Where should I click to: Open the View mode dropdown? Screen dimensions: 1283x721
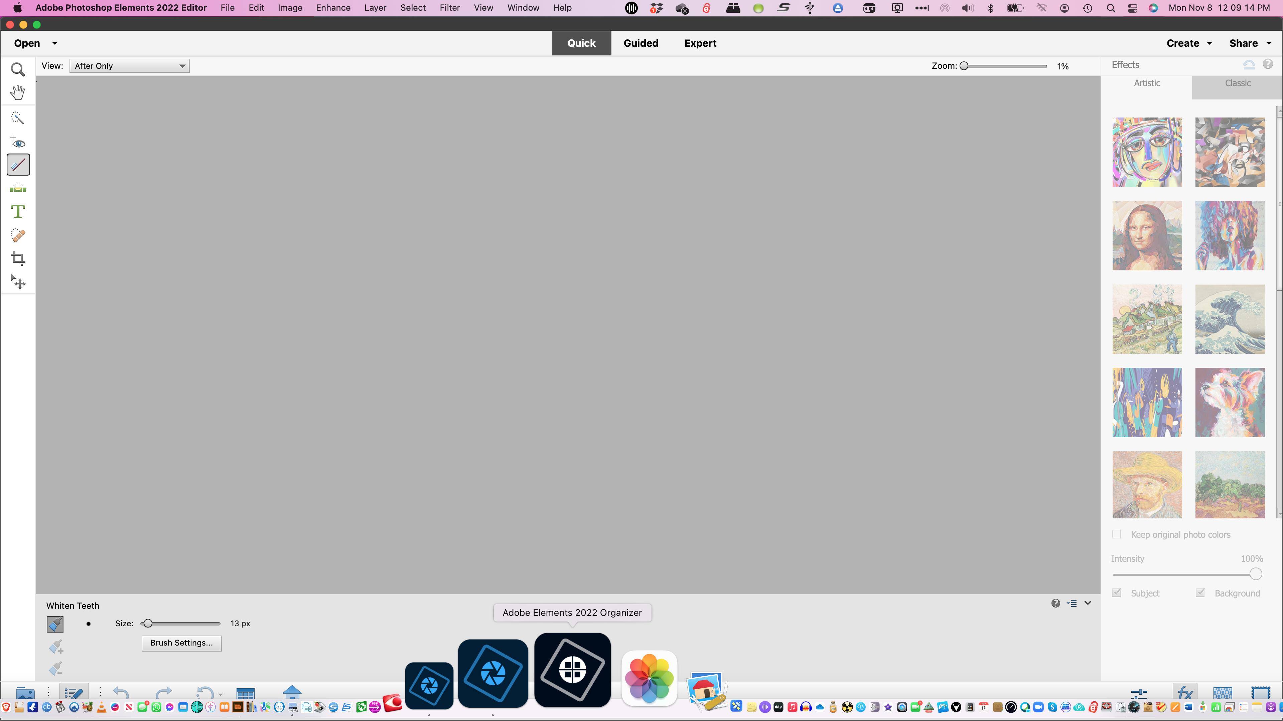130,66
